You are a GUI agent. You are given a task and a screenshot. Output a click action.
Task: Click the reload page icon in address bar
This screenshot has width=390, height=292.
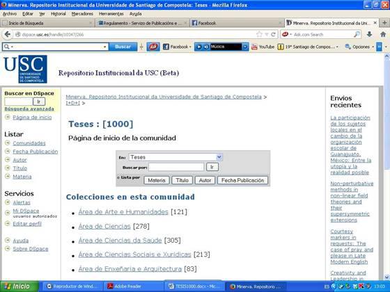click(x=273, y=35)
